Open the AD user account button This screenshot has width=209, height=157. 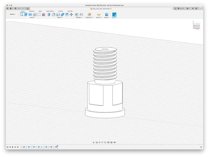(200, 9)
